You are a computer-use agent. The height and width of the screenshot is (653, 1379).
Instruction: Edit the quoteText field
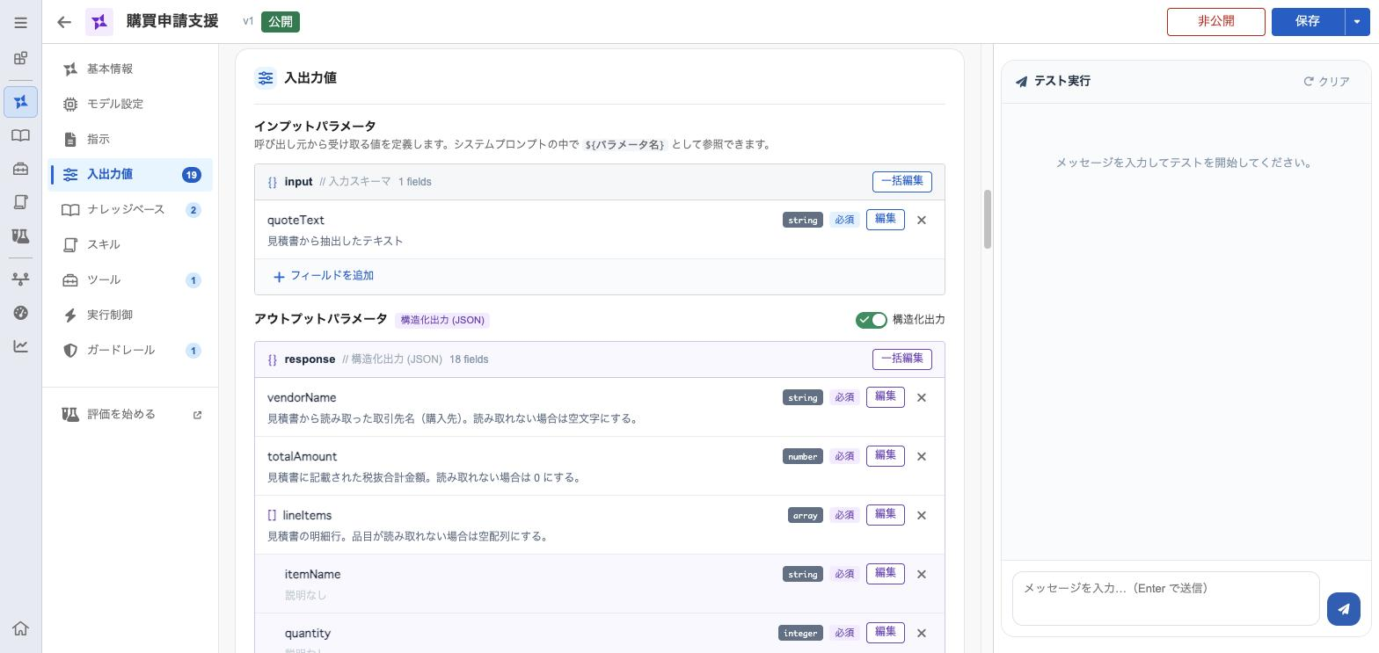[x=886, y=220]
